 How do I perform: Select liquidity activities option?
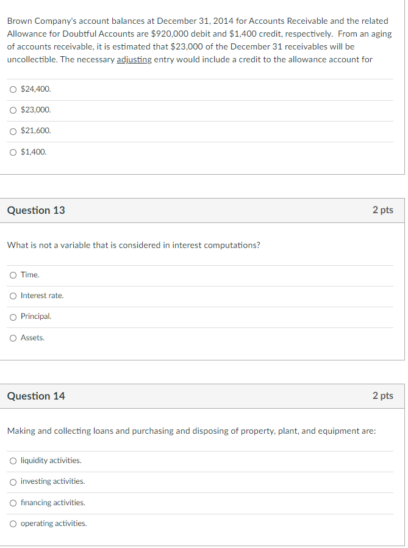[13, 461]
